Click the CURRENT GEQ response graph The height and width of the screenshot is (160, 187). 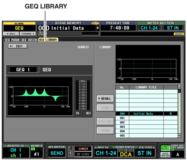tap(40, 96)
